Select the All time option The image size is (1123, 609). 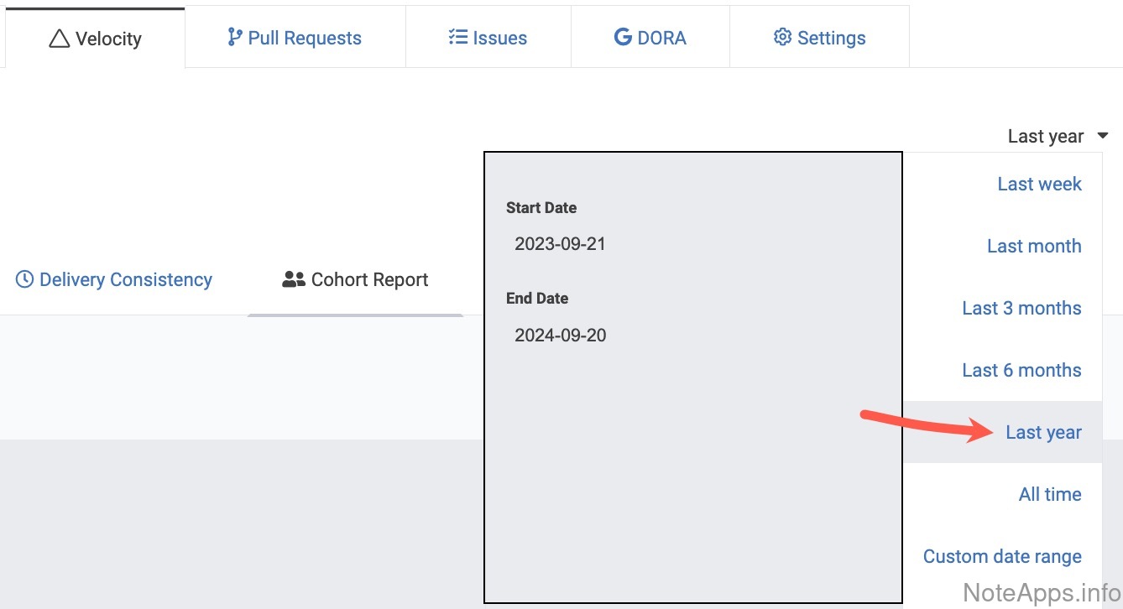[x=1050, y=495]
